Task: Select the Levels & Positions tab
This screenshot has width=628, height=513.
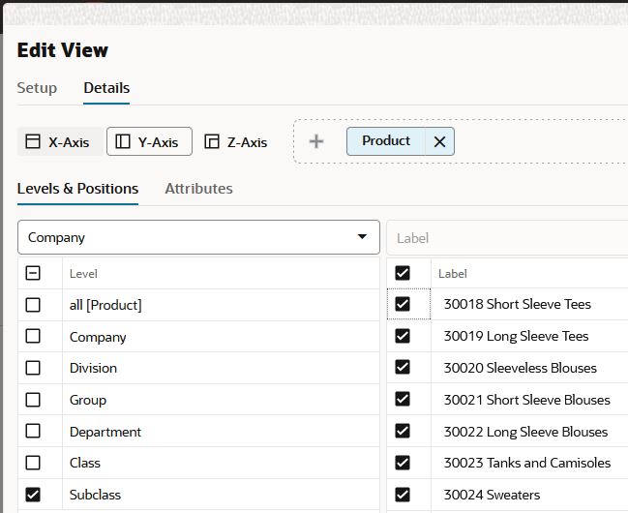Action: [x=77, y=189]
